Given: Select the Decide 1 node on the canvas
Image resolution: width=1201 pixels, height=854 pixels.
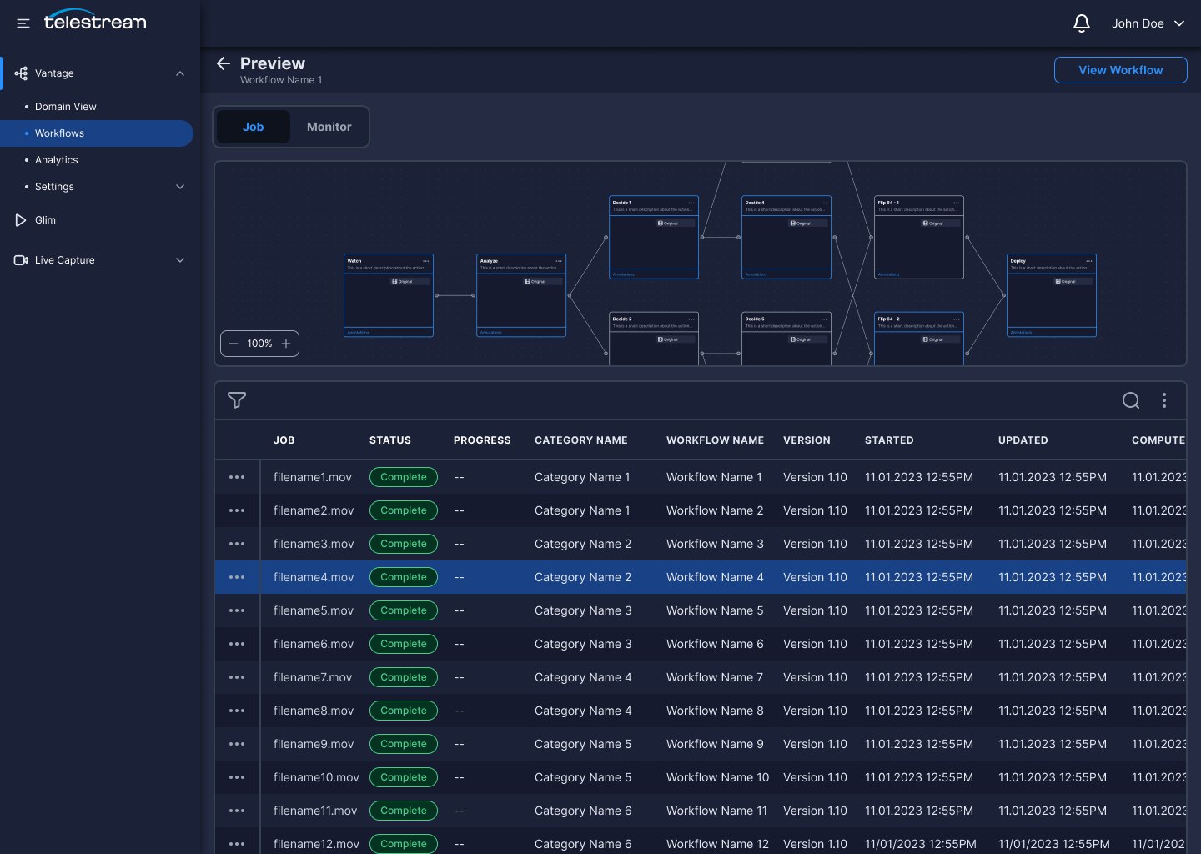Looking at the screenshot, I should click(654, 237).
